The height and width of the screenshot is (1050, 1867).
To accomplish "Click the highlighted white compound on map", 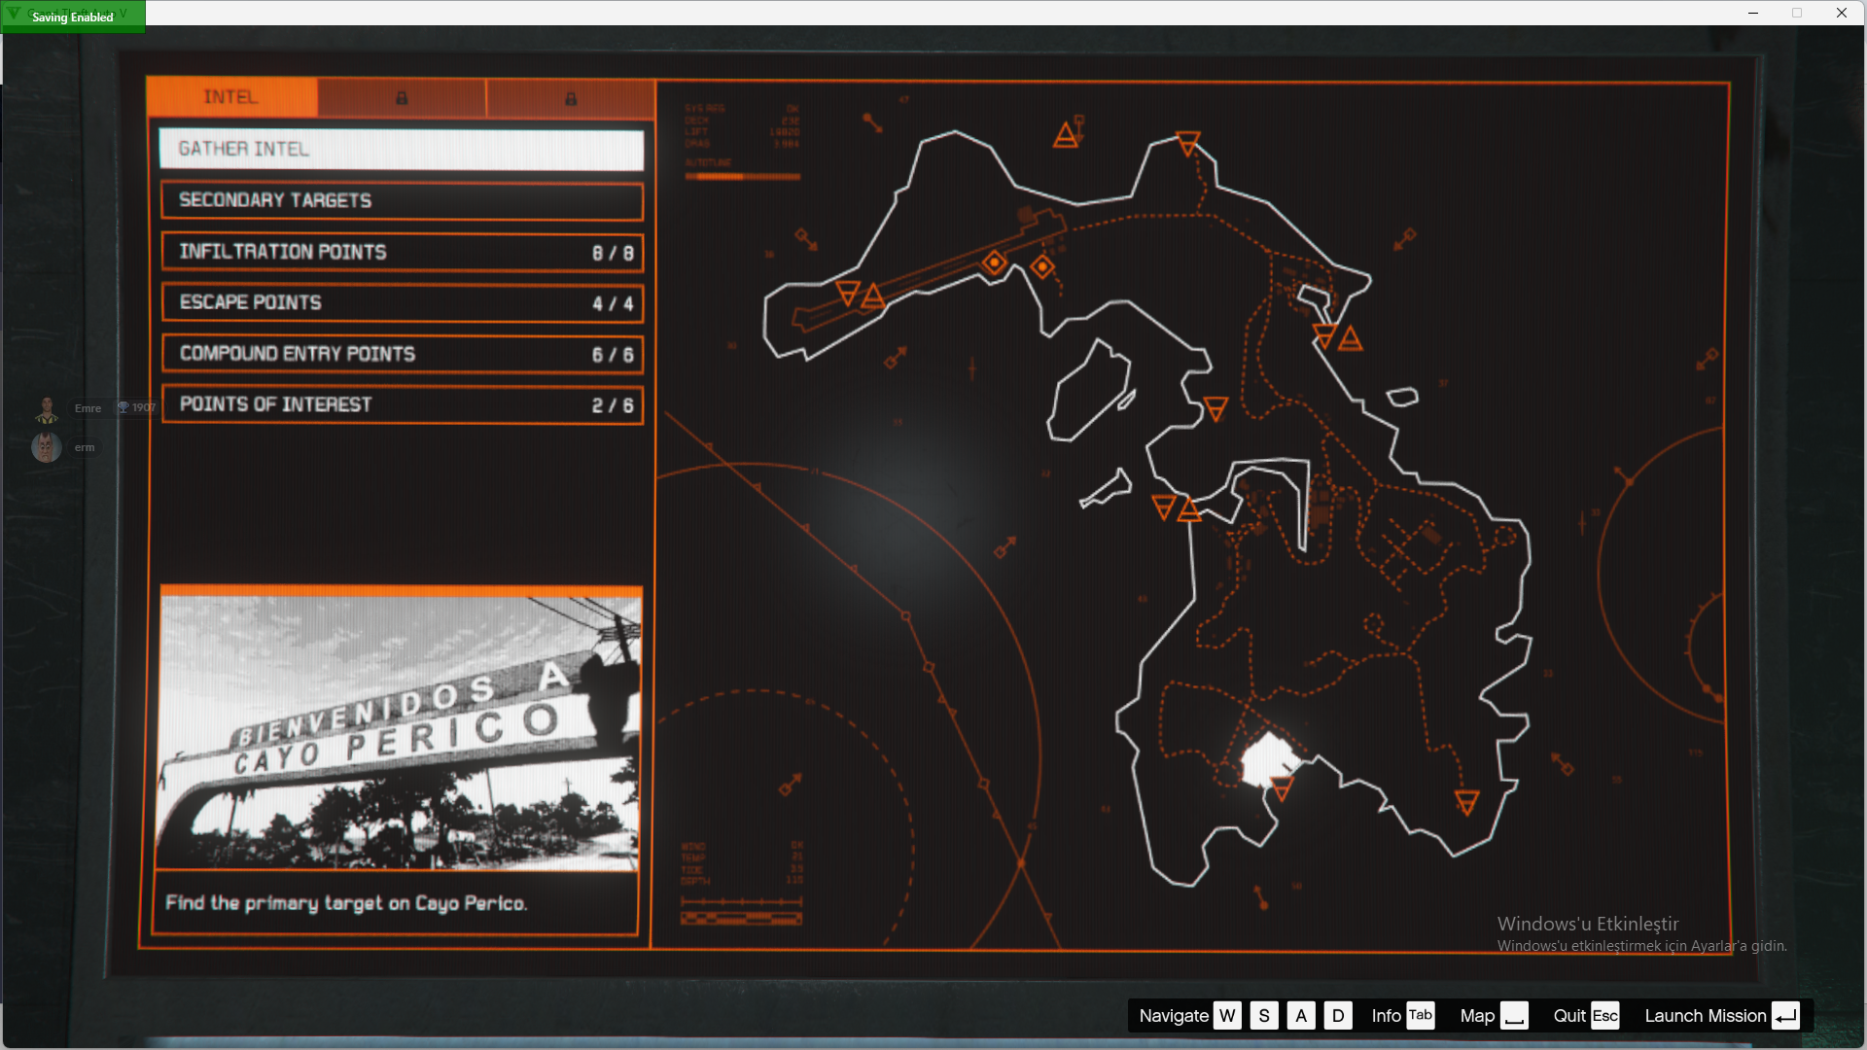I will pos(1267,760).
